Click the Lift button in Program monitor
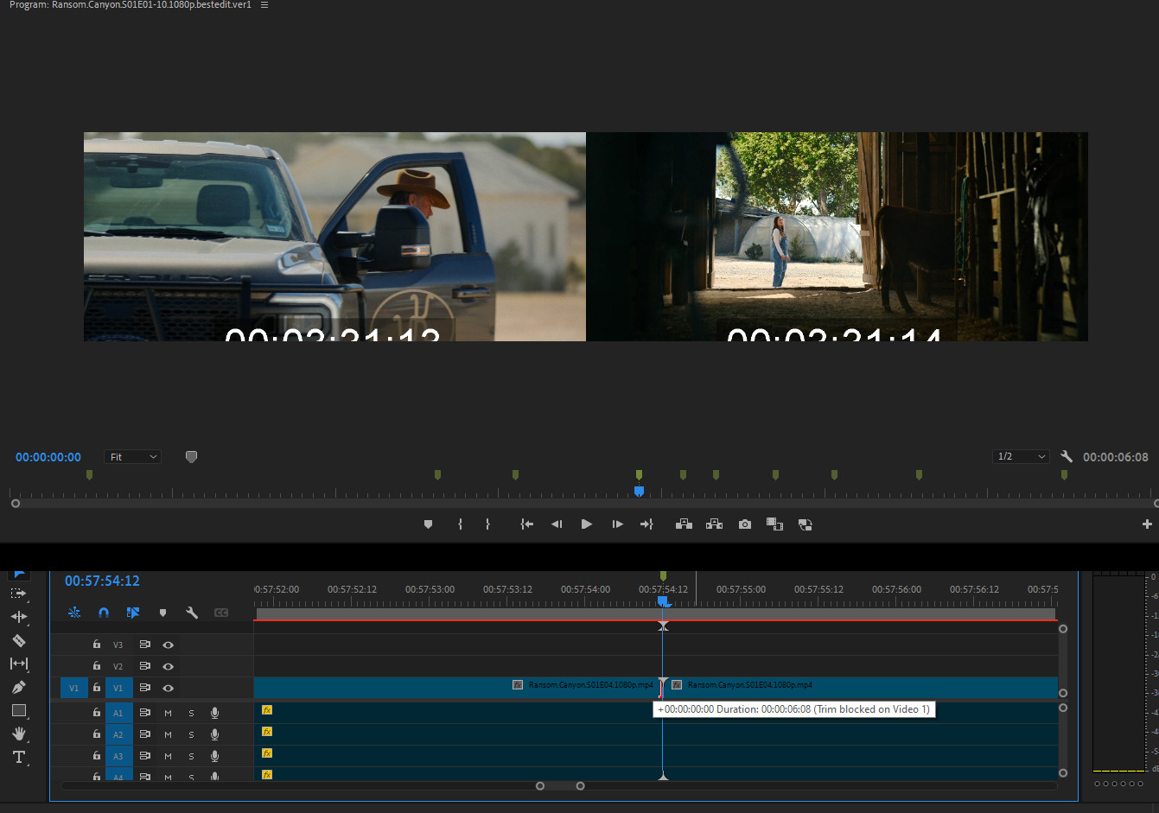Viewport: 1159px width, 813px height. click(684, 524)
